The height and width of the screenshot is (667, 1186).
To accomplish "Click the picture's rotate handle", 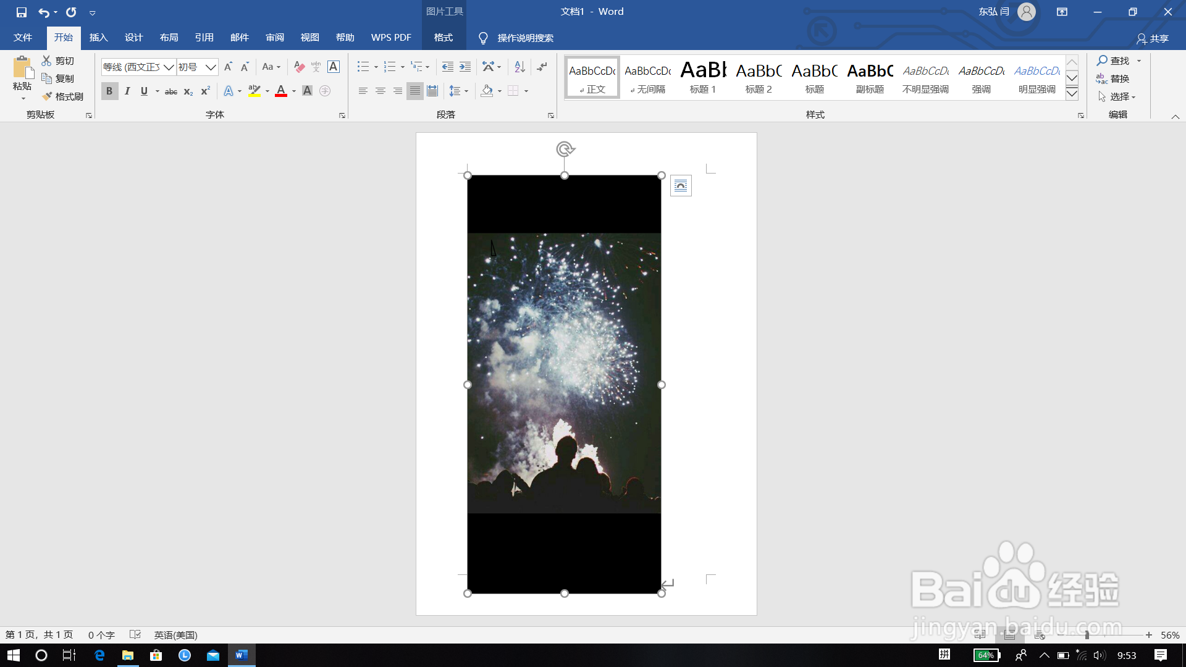I will [565, 149].
